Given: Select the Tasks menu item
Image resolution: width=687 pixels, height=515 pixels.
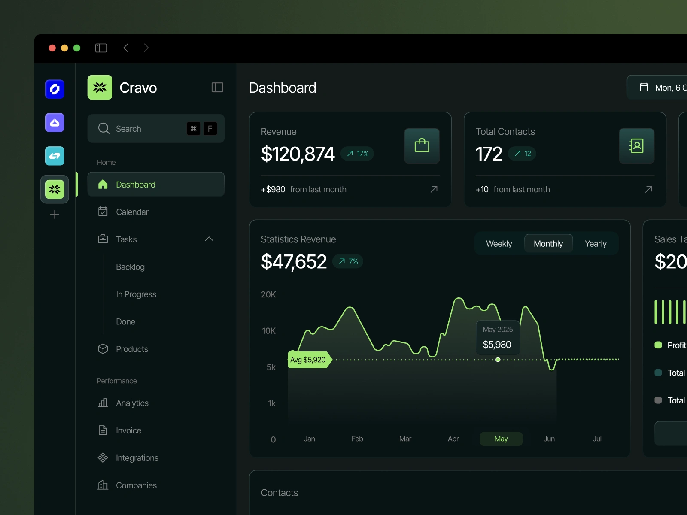Looking at the screenshot, I should point(126,239).
